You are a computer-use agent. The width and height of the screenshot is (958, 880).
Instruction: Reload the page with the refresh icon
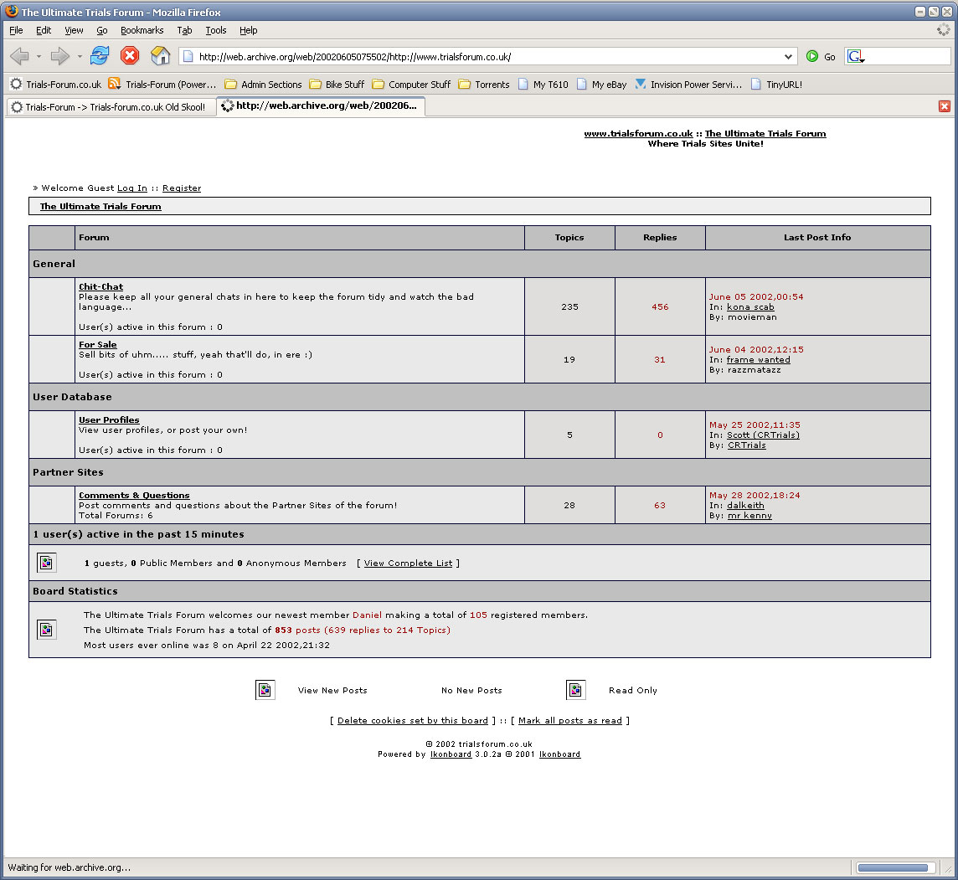(x=100, y=56)
